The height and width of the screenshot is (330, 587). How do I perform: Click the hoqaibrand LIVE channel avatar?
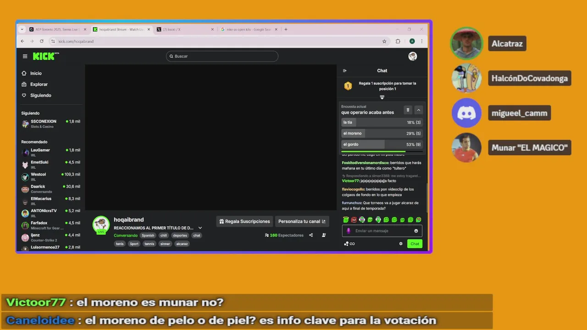101,225
